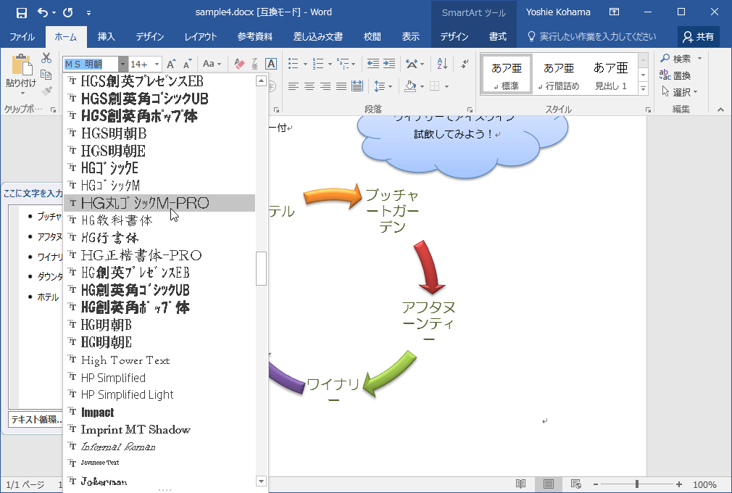Click the Character Border icon

pyautogui.click(x=271, y=64)
